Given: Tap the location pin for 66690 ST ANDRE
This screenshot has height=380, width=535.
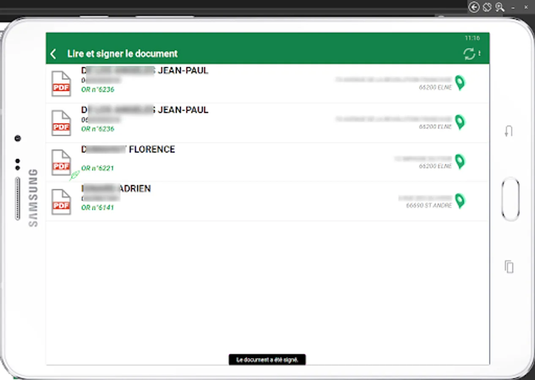Looking at the screenshot, I should (x=460, y=201).
